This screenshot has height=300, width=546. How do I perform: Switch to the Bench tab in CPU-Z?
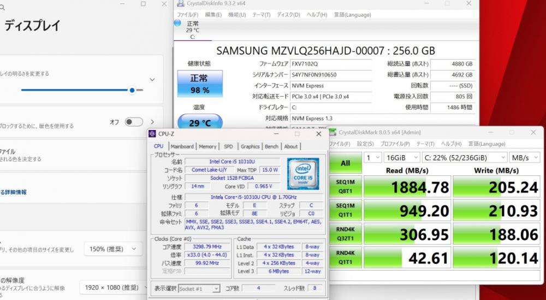point(271,146)
